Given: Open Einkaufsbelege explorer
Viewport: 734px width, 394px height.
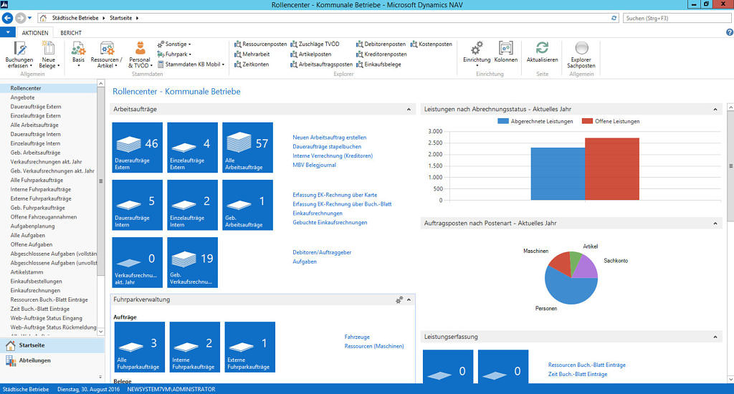Looking at the screenshot, I should click(x=378, y=64).
